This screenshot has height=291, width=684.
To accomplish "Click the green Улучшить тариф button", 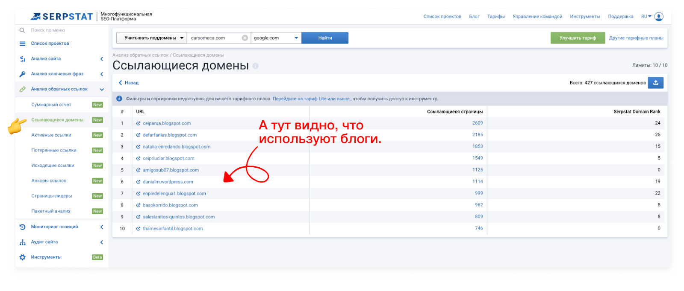I will [x=578, y=38].
